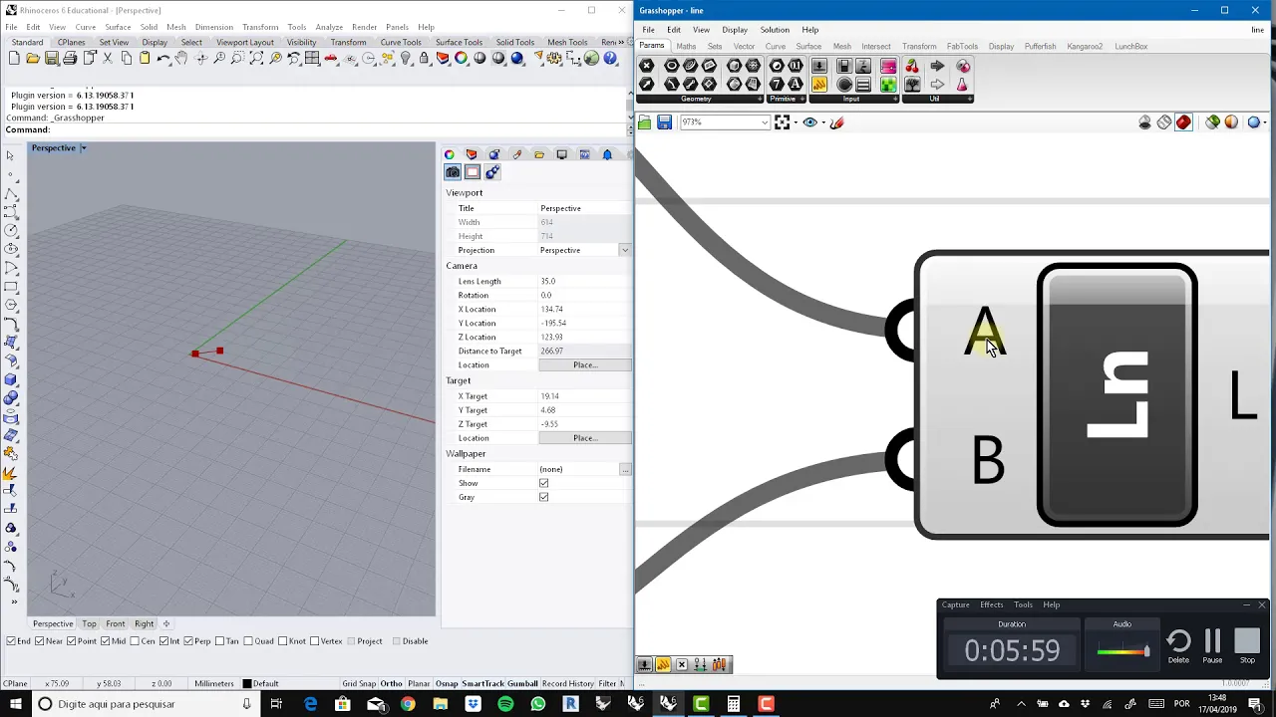Click the camera Location Place button
This screenshot has height=717, width=1276.
pyautogui.click(x=585, y=365)
